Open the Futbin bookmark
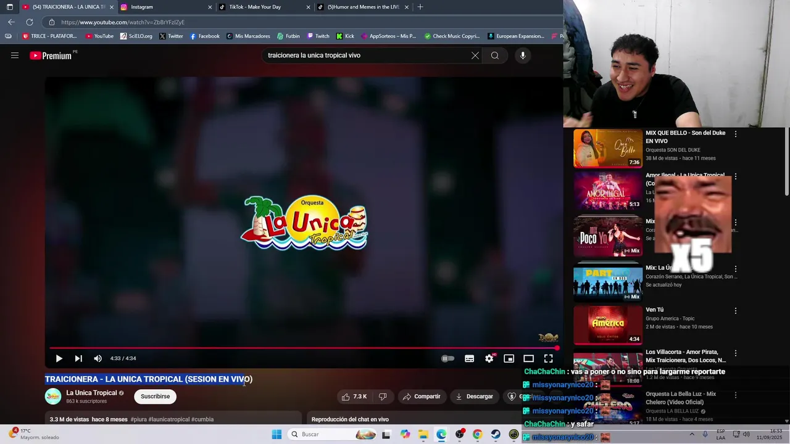The width and height of the screenshot is (790, 444). click(288, 36)
